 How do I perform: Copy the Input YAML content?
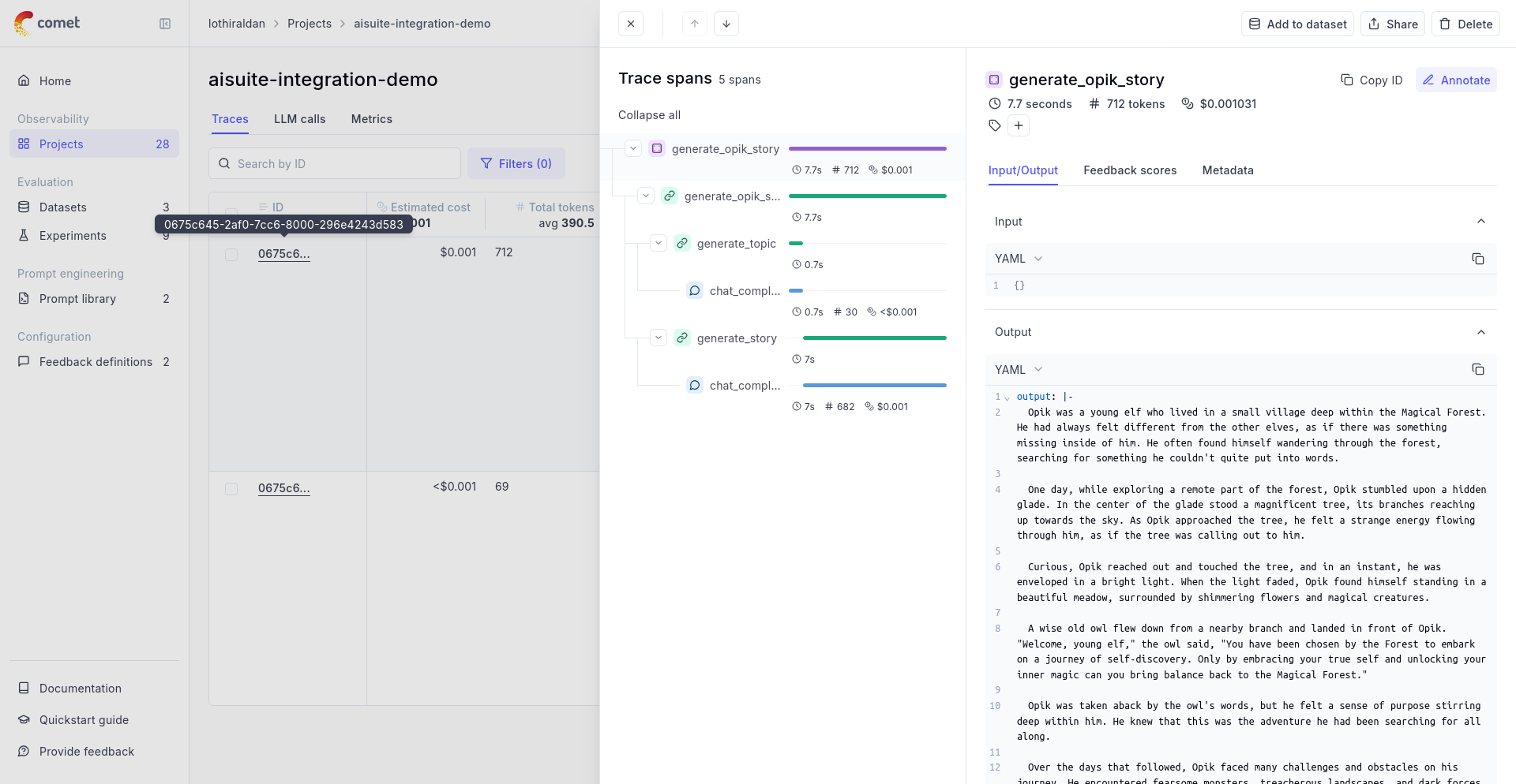(x=1477, y=259)
